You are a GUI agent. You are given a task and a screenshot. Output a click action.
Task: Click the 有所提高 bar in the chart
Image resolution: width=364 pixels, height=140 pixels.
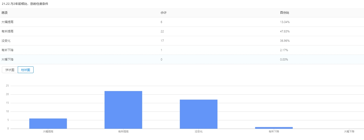tap(123, 110)
